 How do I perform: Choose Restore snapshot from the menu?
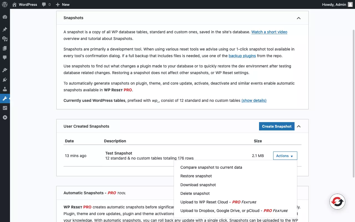click(196, 176)
